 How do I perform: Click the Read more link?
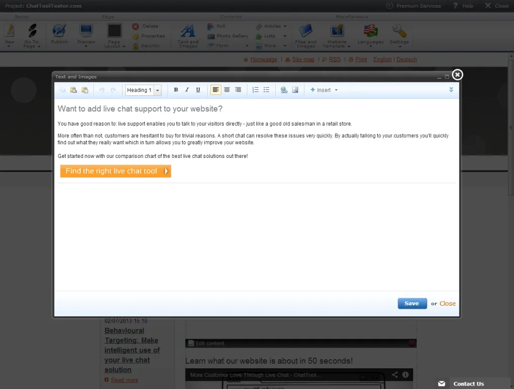pos(124,380)
